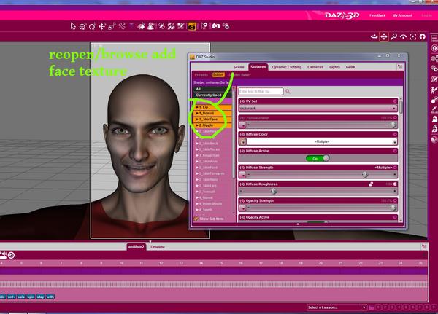Open the aniMate2 tab
Viewport: 438px width, 314px height.
137,247
